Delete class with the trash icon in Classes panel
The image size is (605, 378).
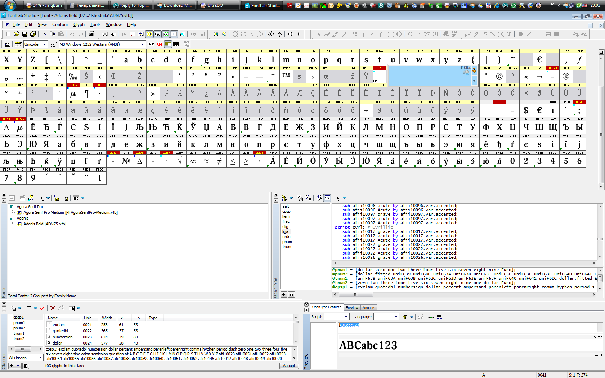26,366
